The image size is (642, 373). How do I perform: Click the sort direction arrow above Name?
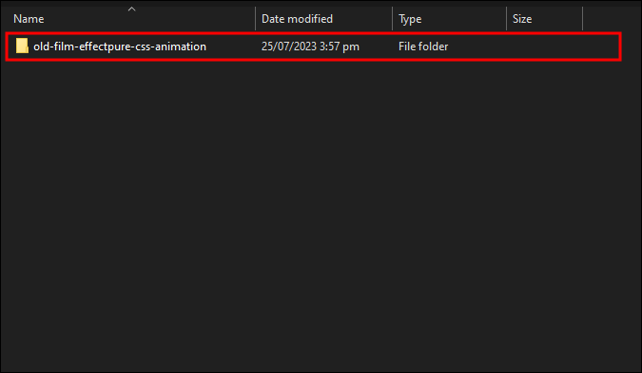click(131, 9)
